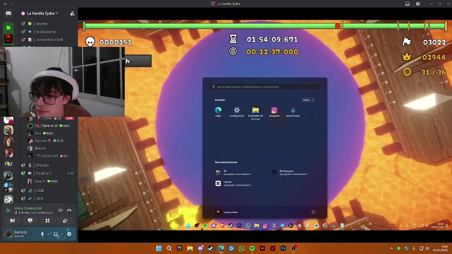Open Edge from pinned apps

(x=218, y=112)
